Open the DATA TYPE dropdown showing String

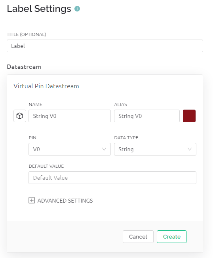click(x=155, y=149)
